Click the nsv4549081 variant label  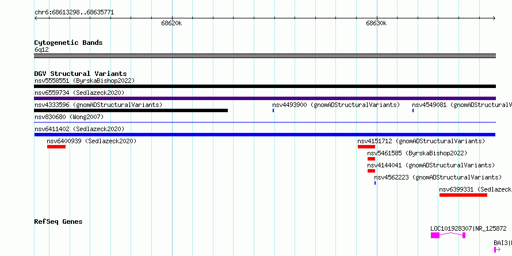(462, 105)
